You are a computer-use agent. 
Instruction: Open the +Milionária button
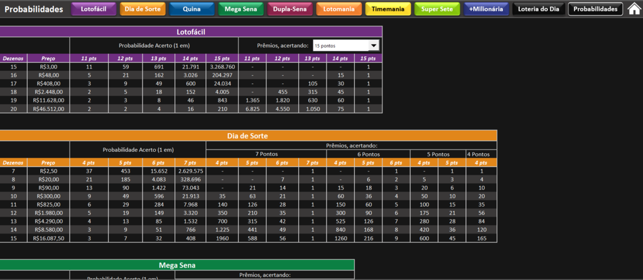(x=487, y=9)
